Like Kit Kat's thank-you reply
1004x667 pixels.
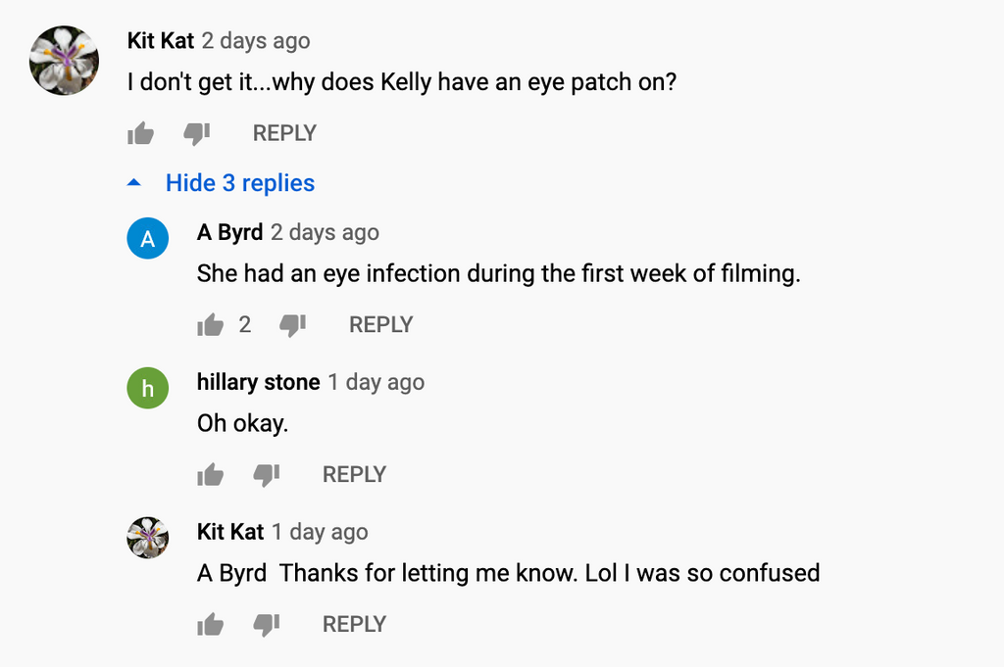coord(210,624)
